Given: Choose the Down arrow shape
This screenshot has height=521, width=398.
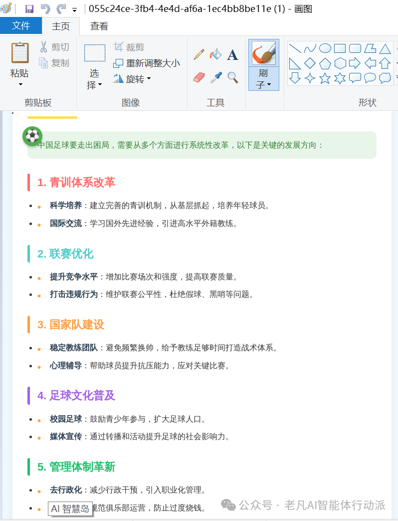Looking at the screenshot, I should tap(295, 78).
